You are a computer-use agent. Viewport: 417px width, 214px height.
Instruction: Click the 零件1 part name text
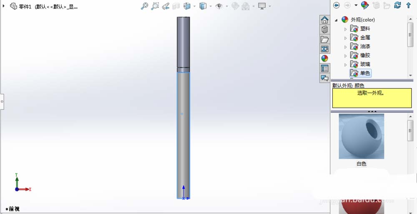(x=25, y=7)
